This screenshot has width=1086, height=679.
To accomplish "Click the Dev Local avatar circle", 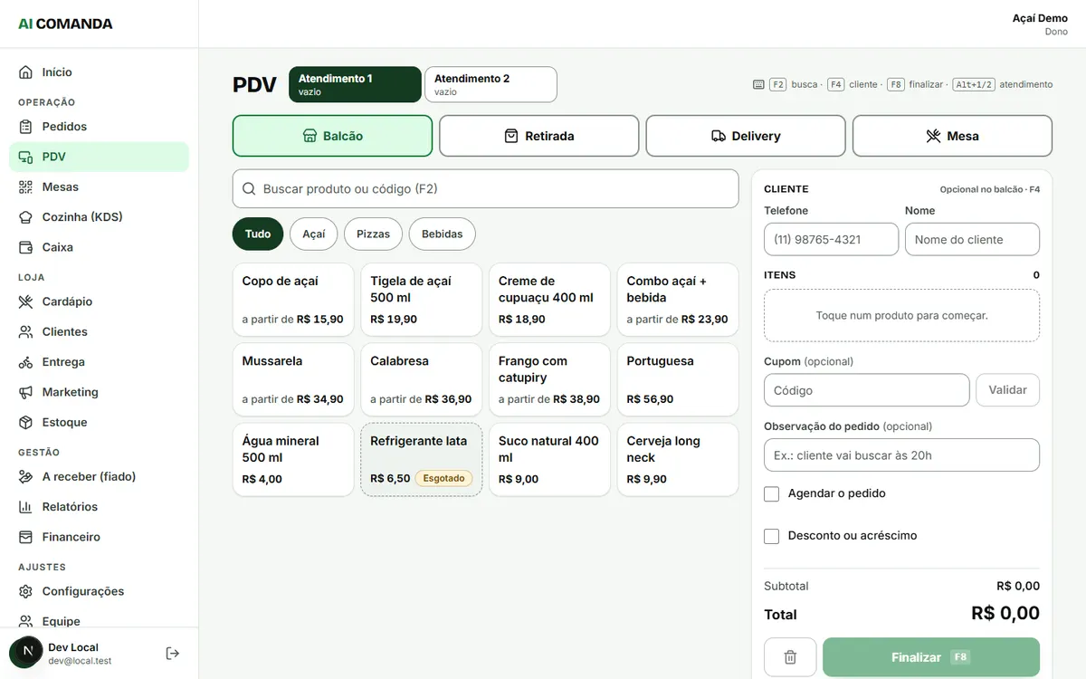I will 26,652.
